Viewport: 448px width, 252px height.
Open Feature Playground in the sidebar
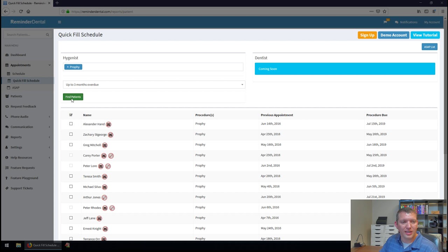[24, 178]
